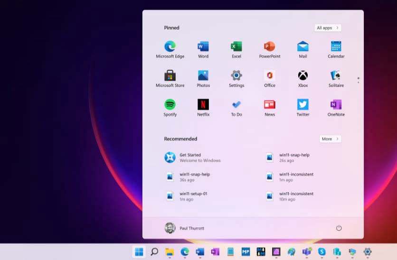Open the Paul Thurrott account menu
397x260 pixels.
pyautogui.click(x=184, y=228)
